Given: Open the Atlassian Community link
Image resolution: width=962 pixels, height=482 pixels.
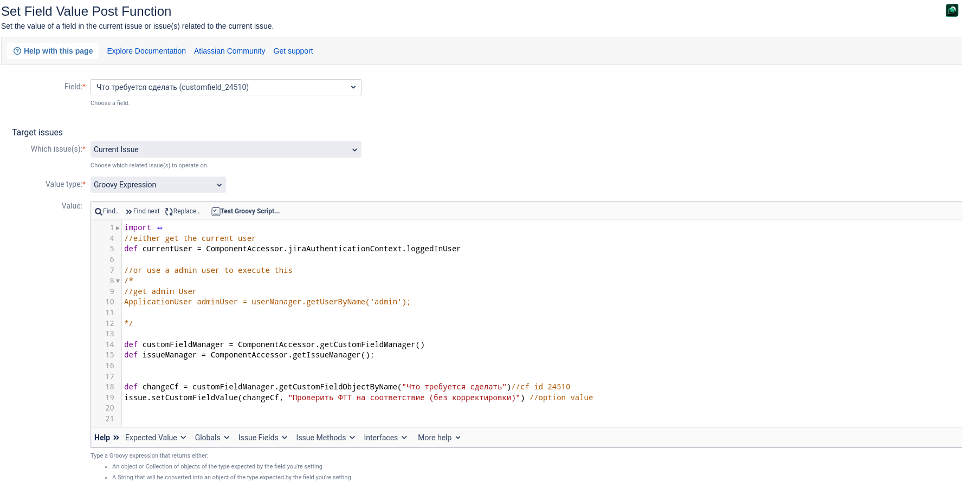Looking at the screenshot, I should tap(230, 51).
